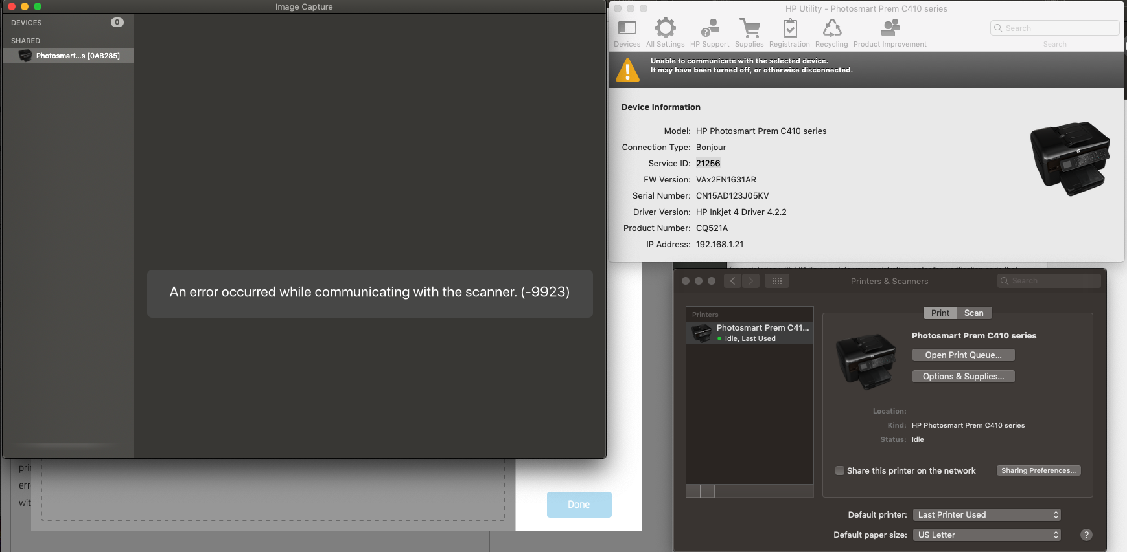
Task: Remove the printer with the minus button
Action: point(708,491)
